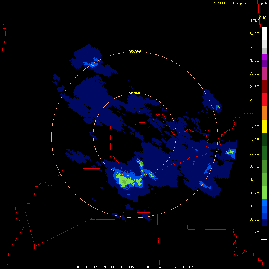The height and width of the screenshot is (269, 269).
Task: Click the '1.75' legend value
Action: 254,113
